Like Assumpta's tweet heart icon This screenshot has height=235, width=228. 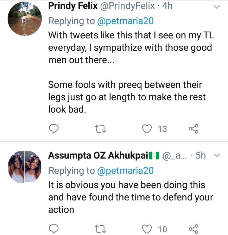point(147,228)
